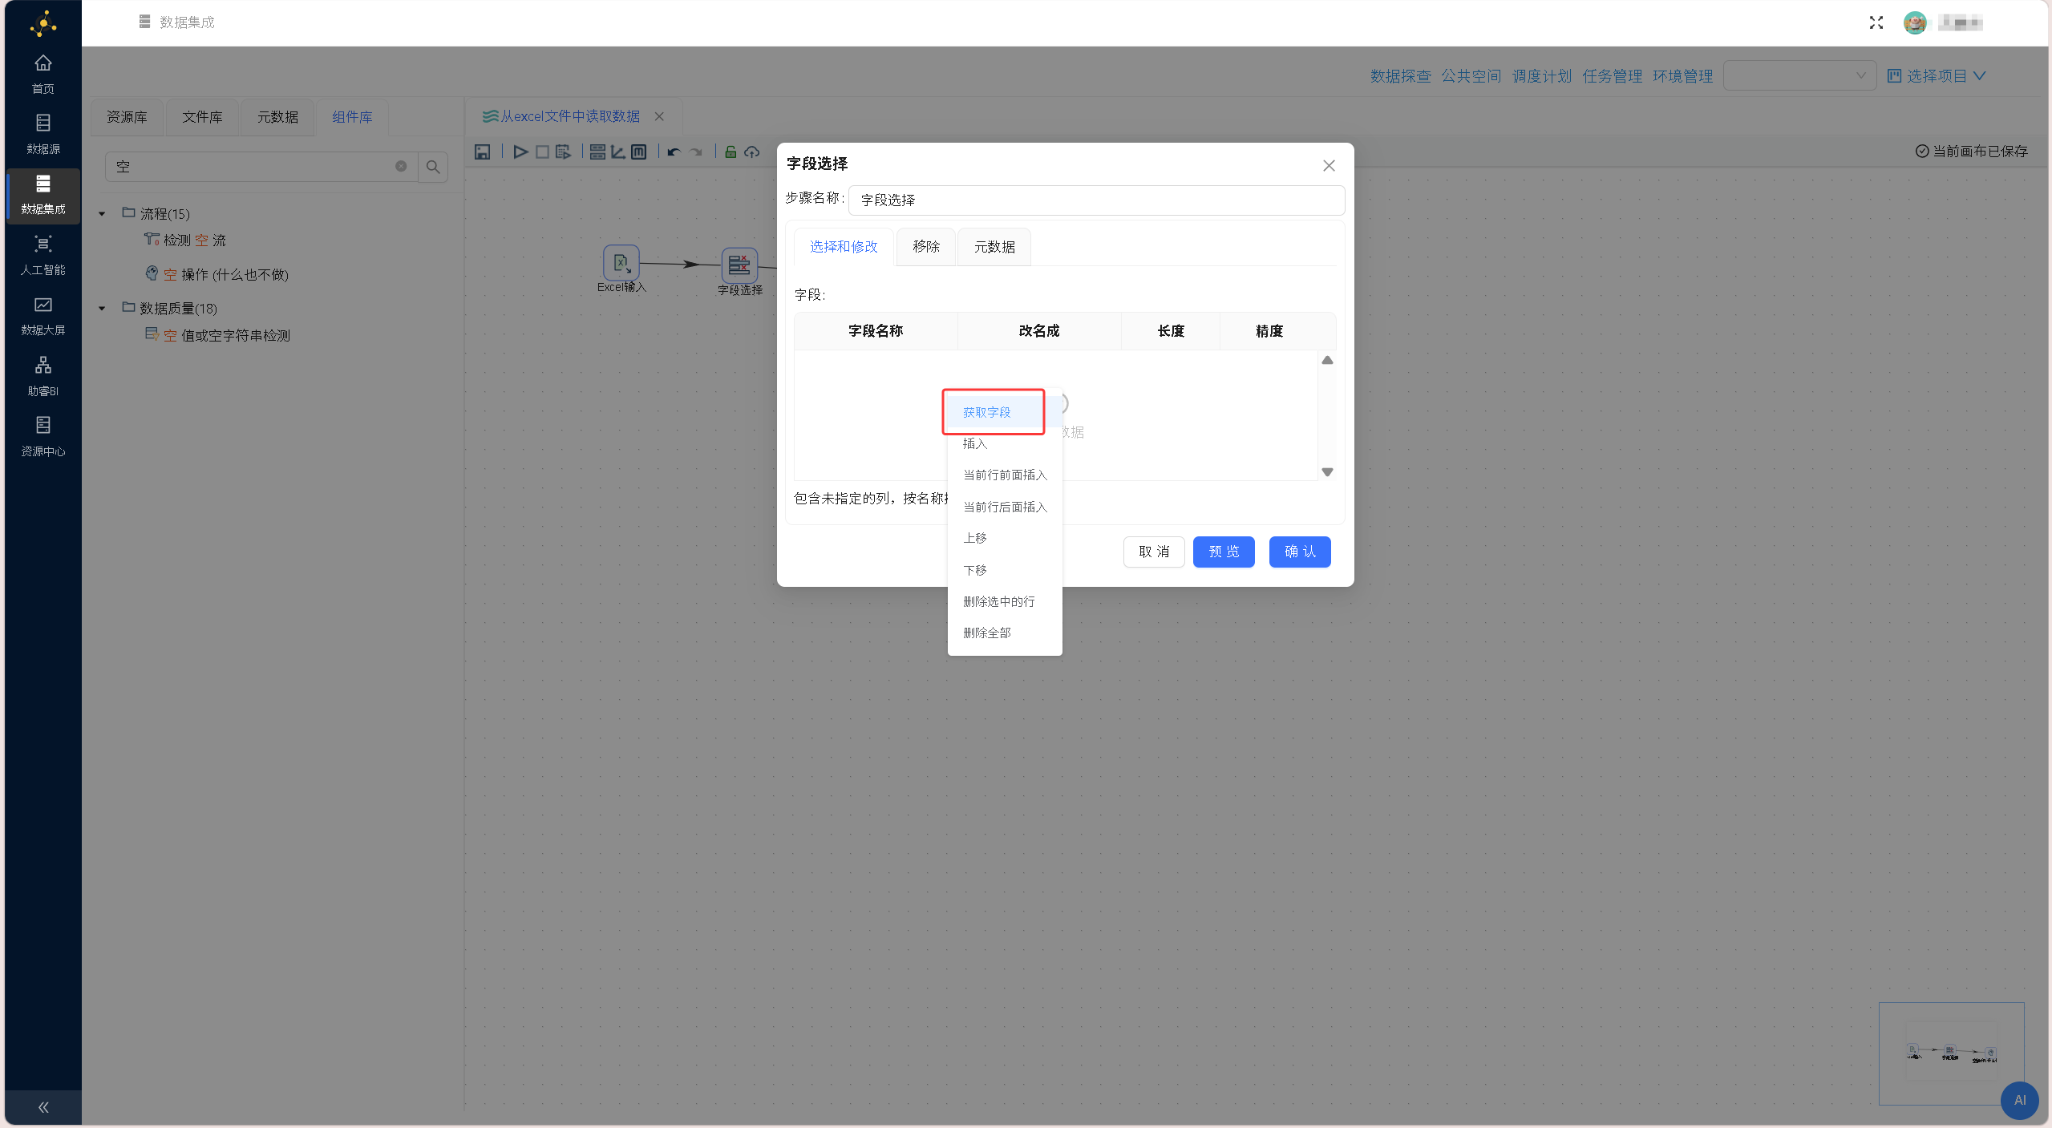The height and width of the screenshot is (1128, 2052).
Task: Click the stop toolbar icon
Action: 542,152
